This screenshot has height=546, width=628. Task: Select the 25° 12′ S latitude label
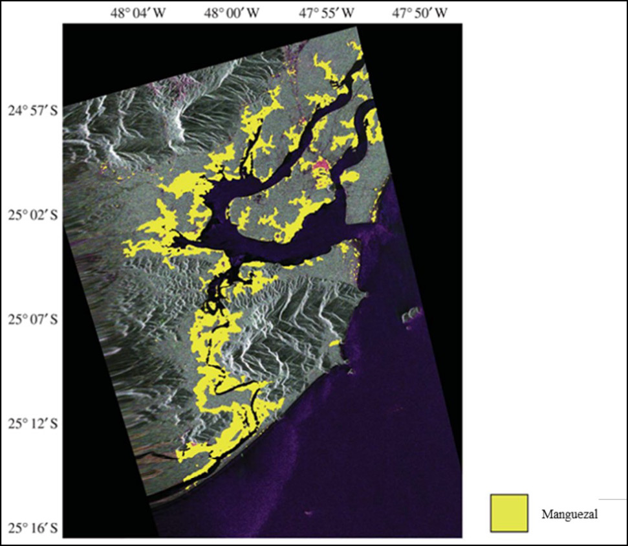(x=32, y=424)
